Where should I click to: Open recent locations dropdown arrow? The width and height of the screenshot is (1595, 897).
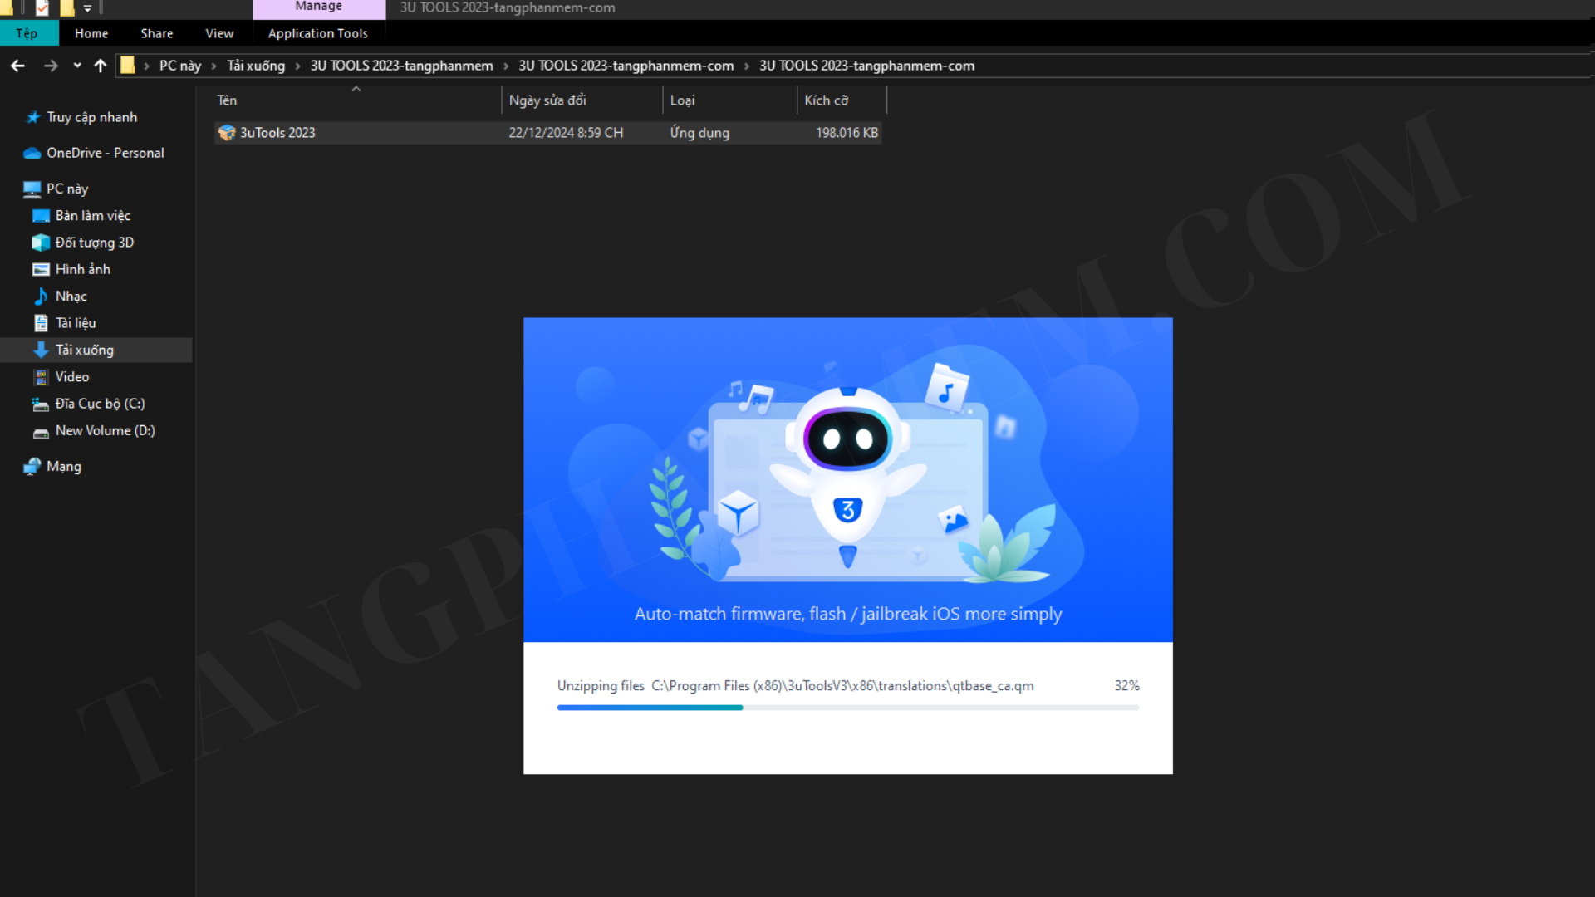click(77, 66)
